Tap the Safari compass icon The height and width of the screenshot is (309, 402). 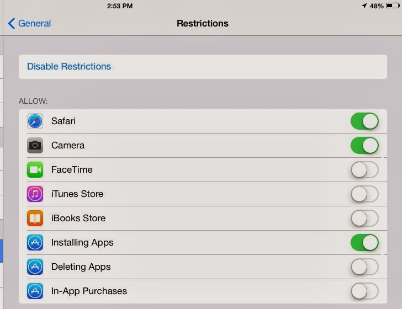[35, 121]
